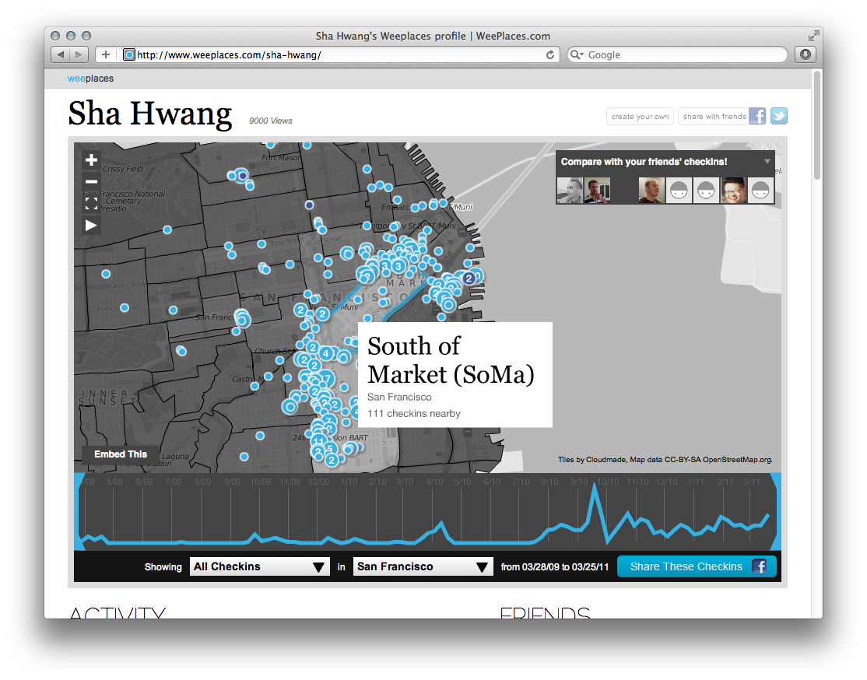Click the Facebook icon on Share These Checkins
867x680 pixels.
(x=760, y=566)
